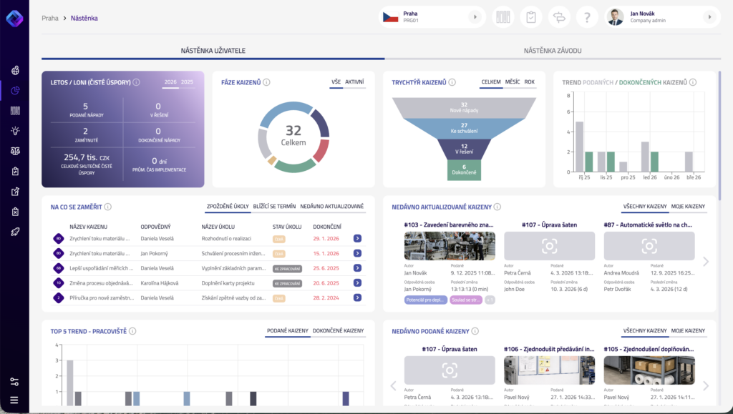
Task: Select the Blížící se termín tab
Action: [276, 206]
